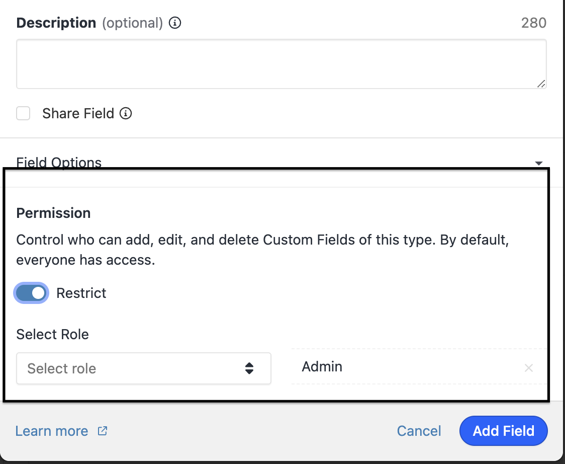This screenshot has height=464, width=565.
Task: Click the Description field label
Action: (56, 23)
